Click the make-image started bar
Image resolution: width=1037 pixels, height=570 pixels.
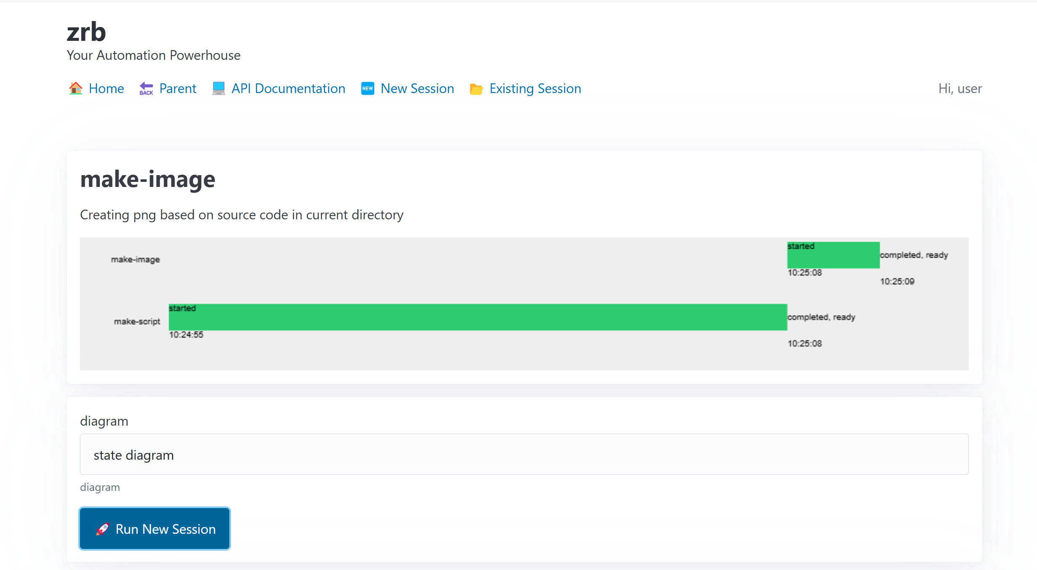[x=833, y=255]
